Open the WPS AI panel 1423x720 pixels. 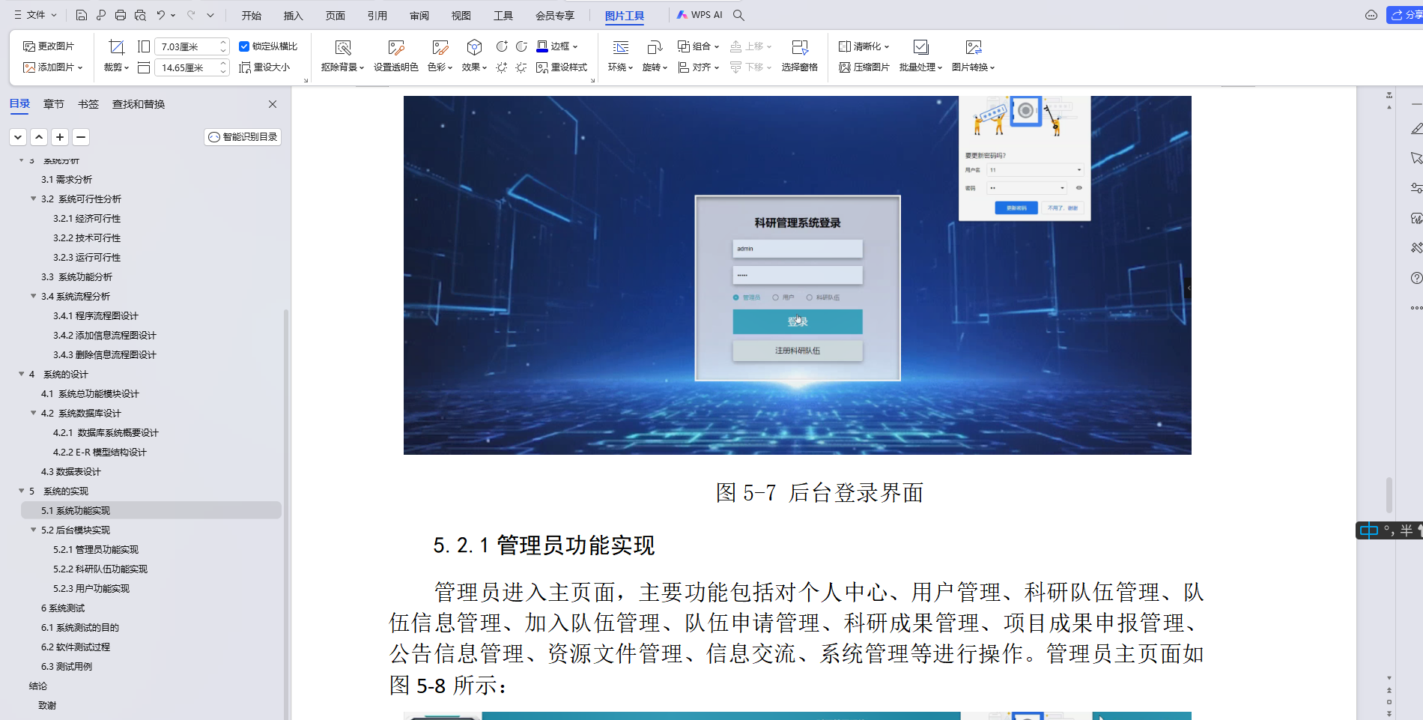click(x=700, y=14)
